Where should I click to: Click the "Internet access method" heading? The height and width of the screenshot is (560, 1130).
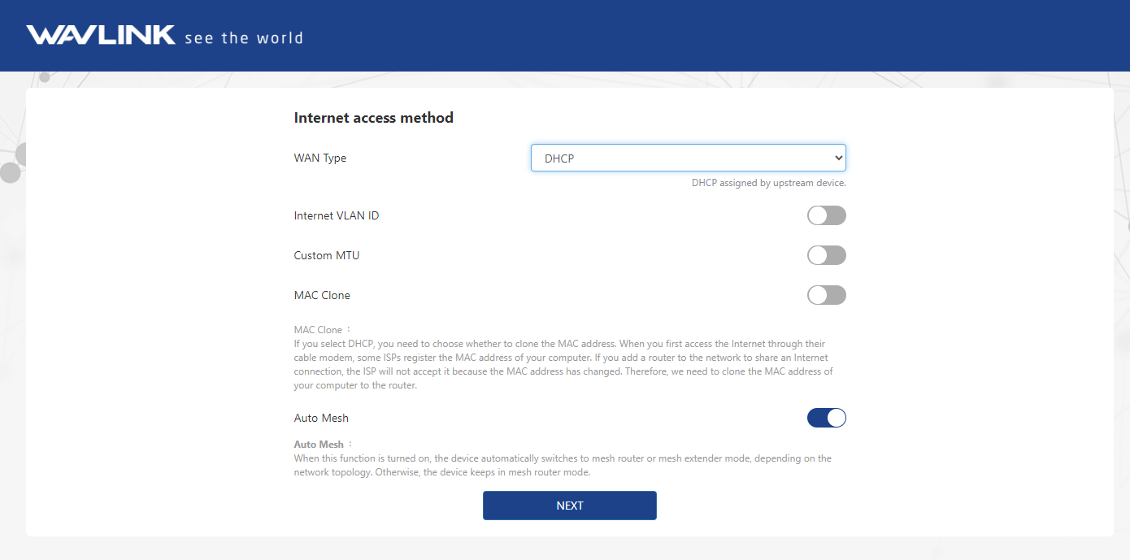(x=373, y=118)
